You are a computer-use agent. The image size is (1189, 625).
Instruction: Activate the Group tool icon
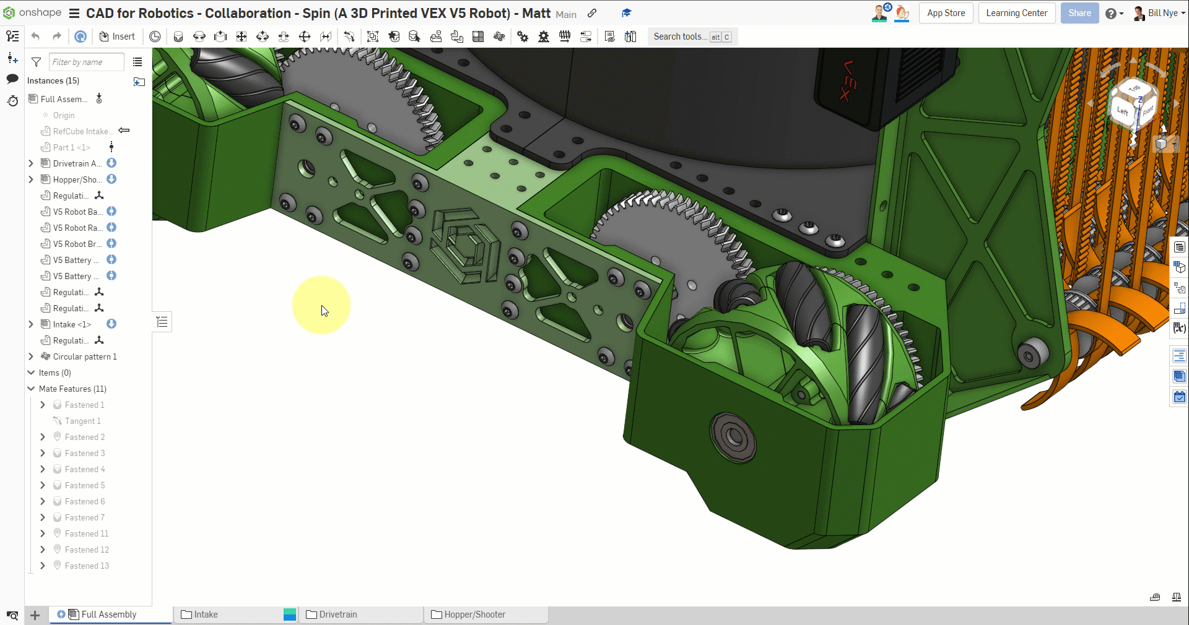click(x=372, y=37)
